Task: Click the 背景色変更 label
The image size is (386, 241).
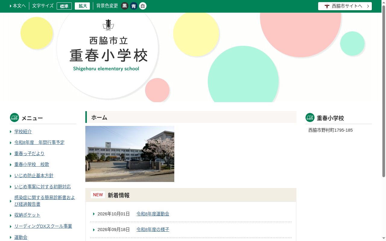Action: (x=107, y=6)
